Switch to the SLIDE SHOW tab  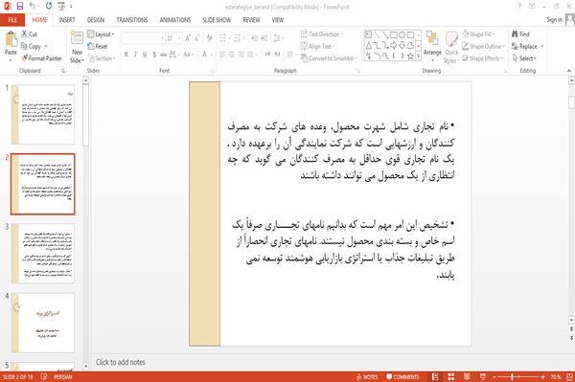tap(217, 20)
